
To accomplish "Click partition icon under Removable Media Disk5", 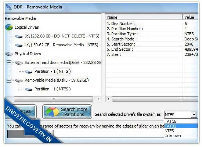I will pos(29,89).
